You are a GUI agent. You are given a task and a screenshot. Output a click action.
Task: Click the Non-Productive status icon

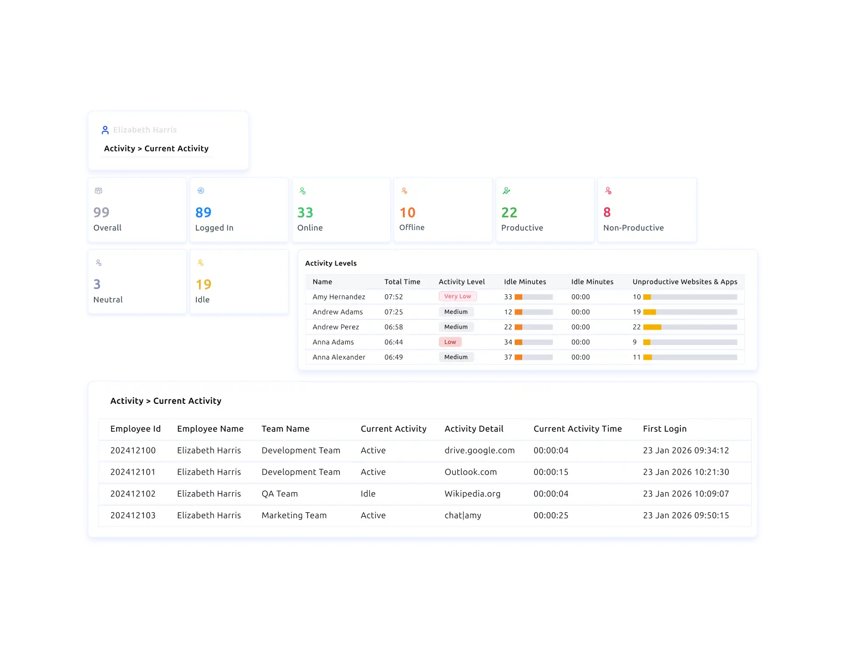608,190
